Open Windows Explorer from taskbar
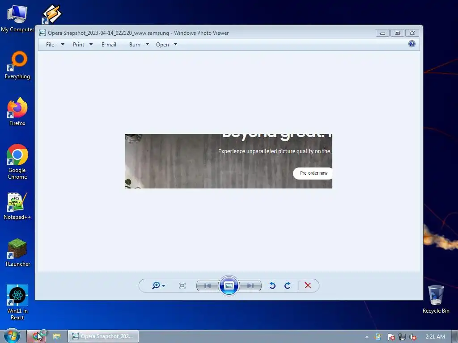This screenshot has width=458, height=343. coord(57,336)
